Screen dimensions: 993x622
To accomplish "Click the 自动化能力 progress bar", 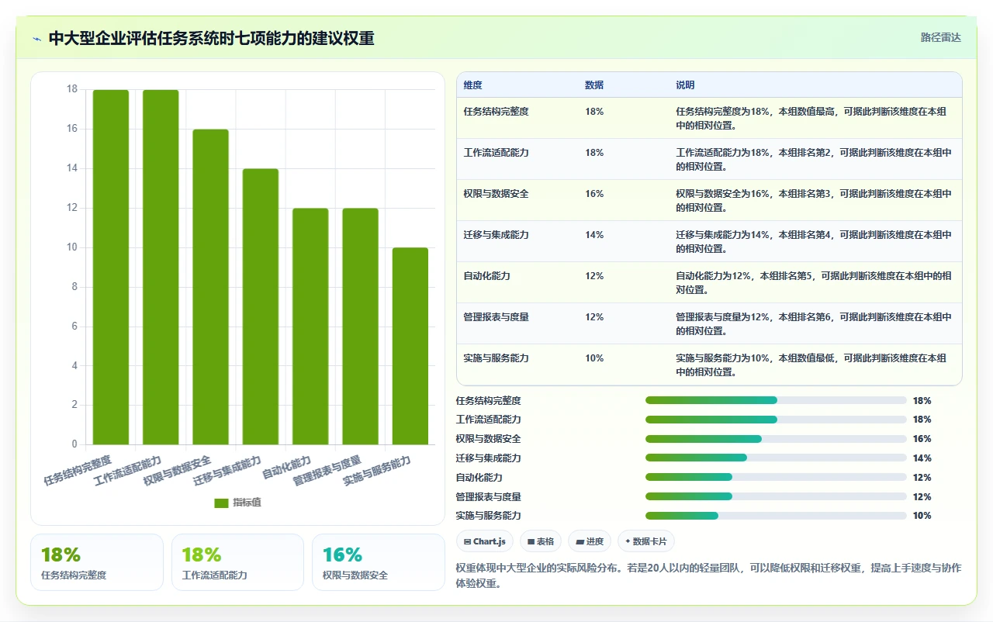I will (776, 477).
